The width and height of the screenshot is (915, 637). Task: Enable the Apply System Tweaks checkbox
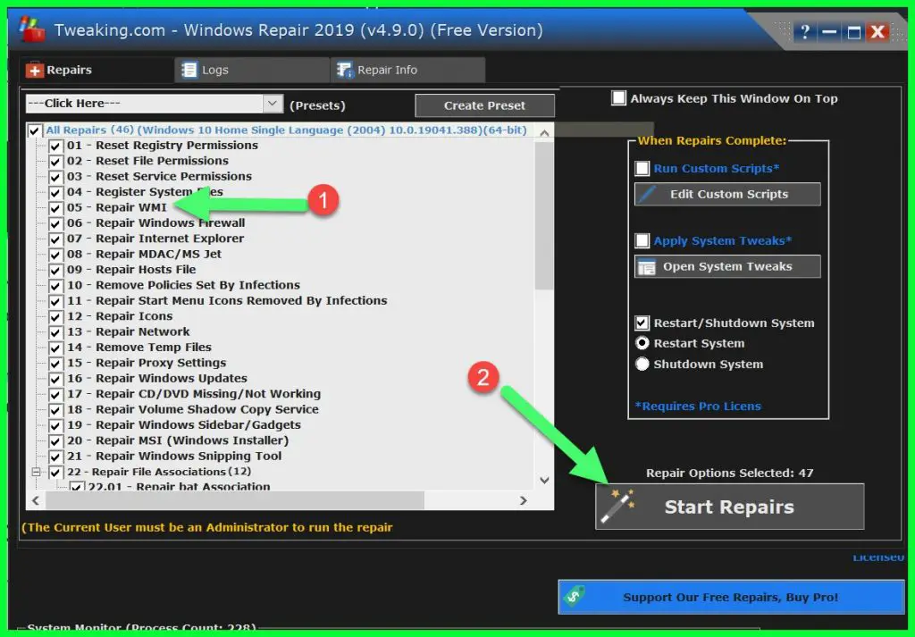(x=642, y=241)
